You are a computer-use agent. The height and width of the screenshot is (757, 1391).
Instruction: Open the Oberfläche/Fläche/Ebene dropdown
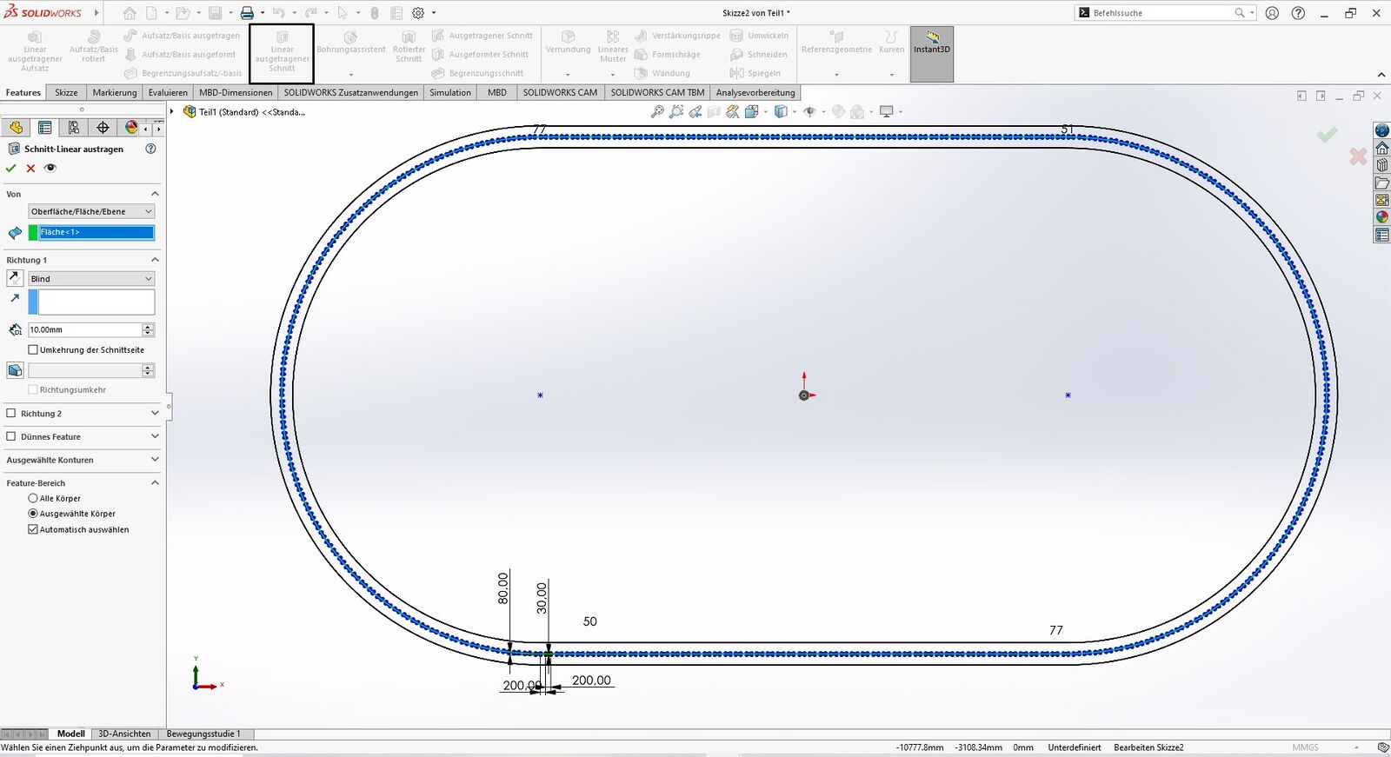[x=91, y=211]
